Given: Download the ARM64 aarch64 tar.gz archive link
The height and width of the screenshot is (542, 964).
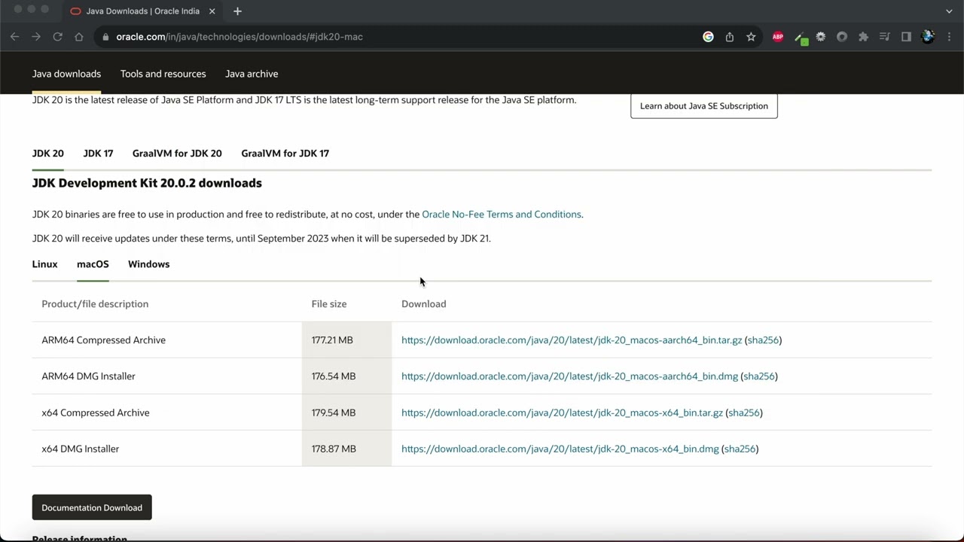Looking at the screenshot, I should point(572,340).
